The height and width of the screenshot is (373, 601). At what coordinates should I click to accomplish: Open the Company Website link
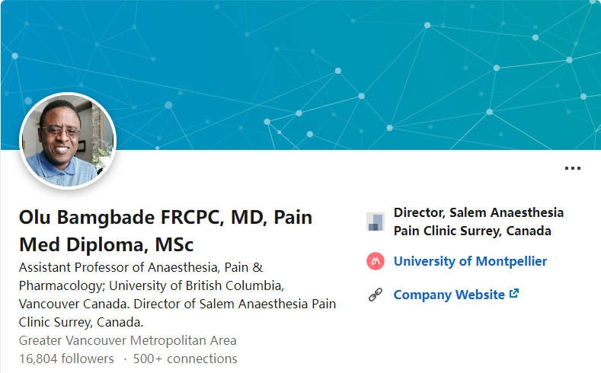click(x=449, y=295)
